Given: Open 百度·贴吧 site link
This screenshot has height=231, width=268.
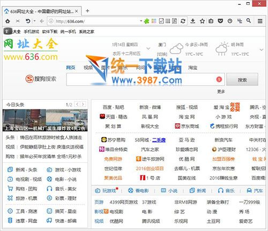Looking at the screenshot, I should (x=113, y=107).
